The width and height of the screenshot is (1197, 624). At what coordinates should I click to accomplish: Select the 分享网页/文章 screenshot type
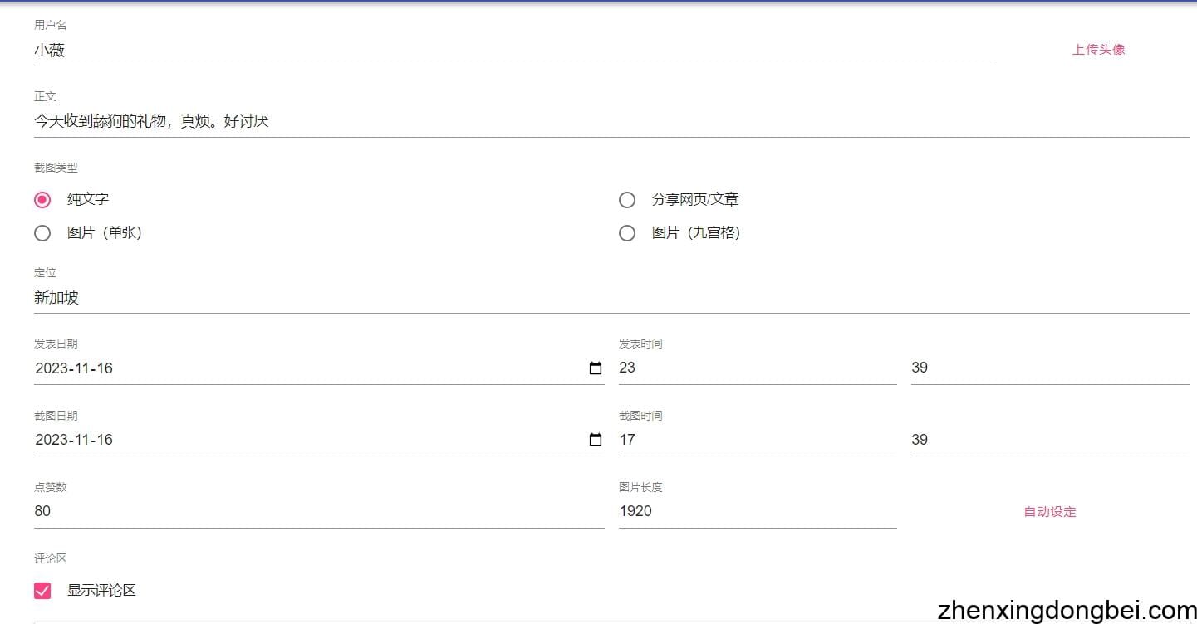[627, 199]
